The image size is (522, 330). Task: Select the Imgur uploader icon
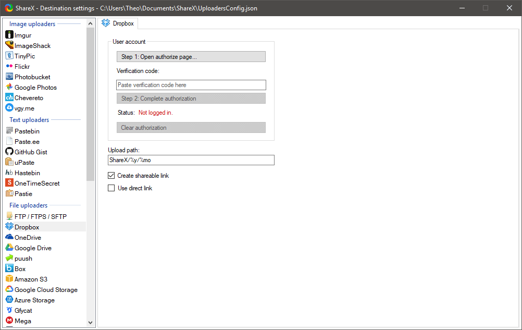[x=9, y=35]
